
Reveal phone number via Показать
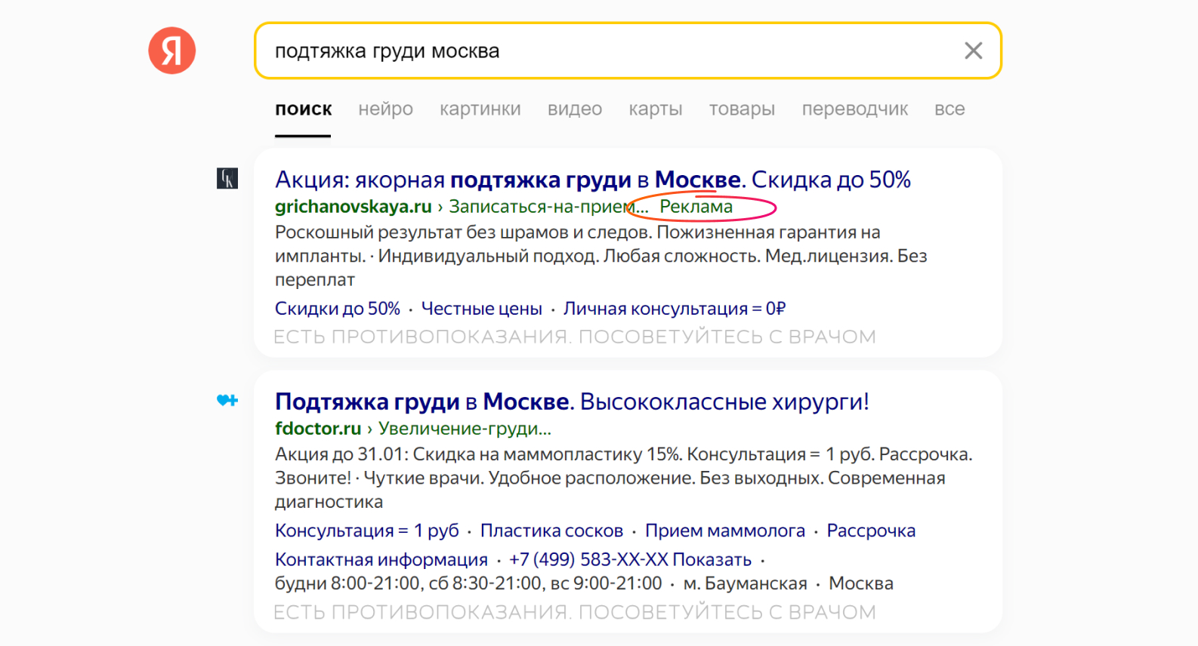click(712, 560)
